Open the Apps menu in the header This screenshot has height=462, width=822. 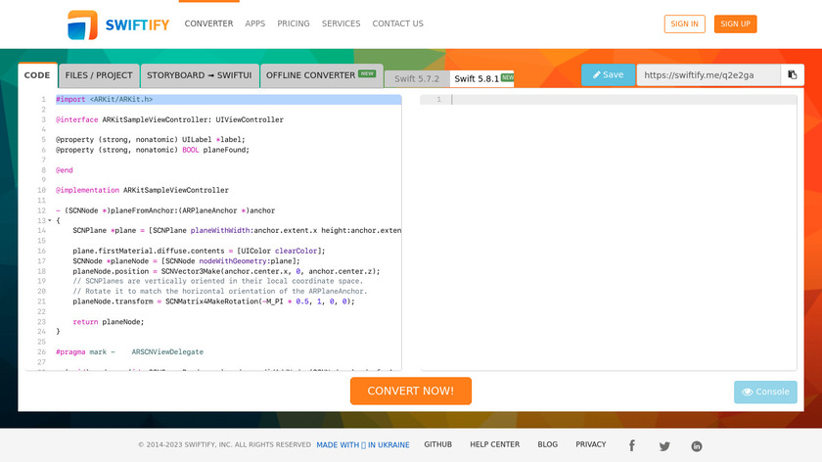pyautogui.click(x=255, y=23)
